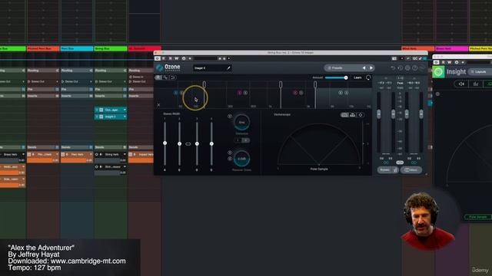Select Stereoize mode I button
Viewport: 492px width, 276px height.
point(238,140)
